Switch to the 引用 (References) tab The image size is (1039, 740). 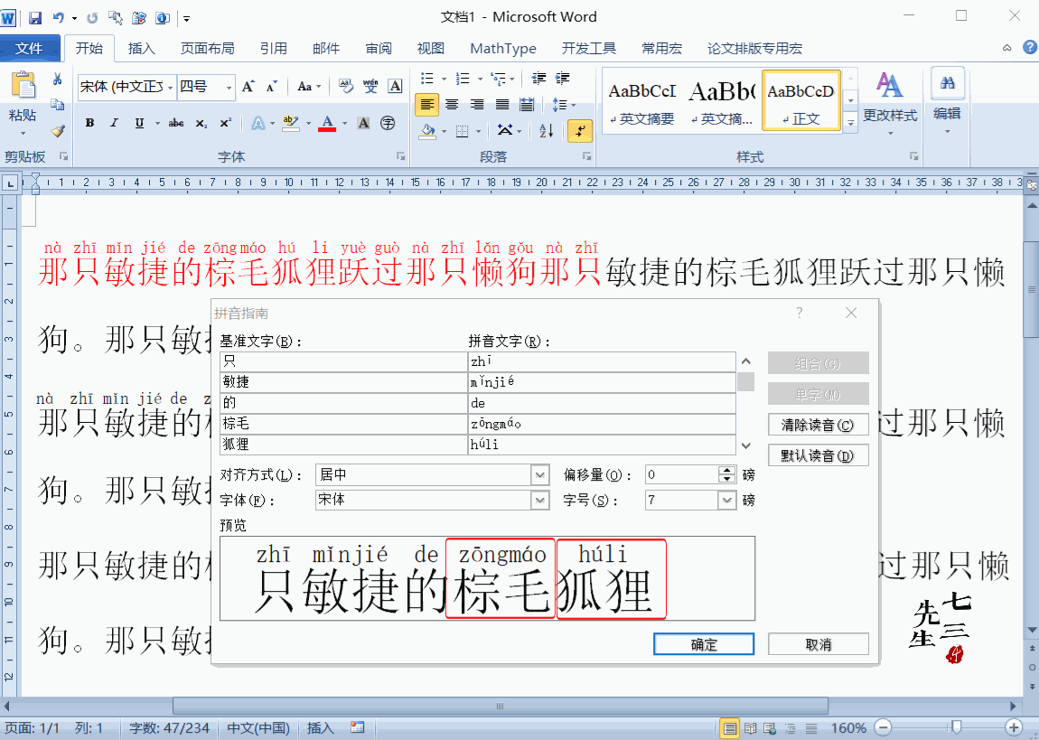[274, 49]
